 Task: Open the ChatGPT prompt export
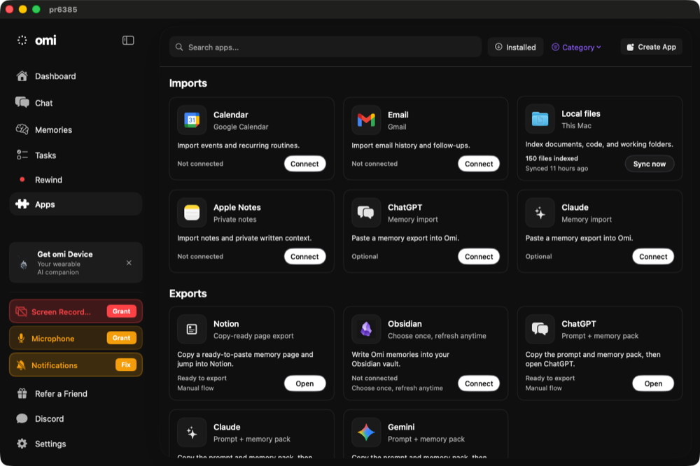[x=653, y=383]
